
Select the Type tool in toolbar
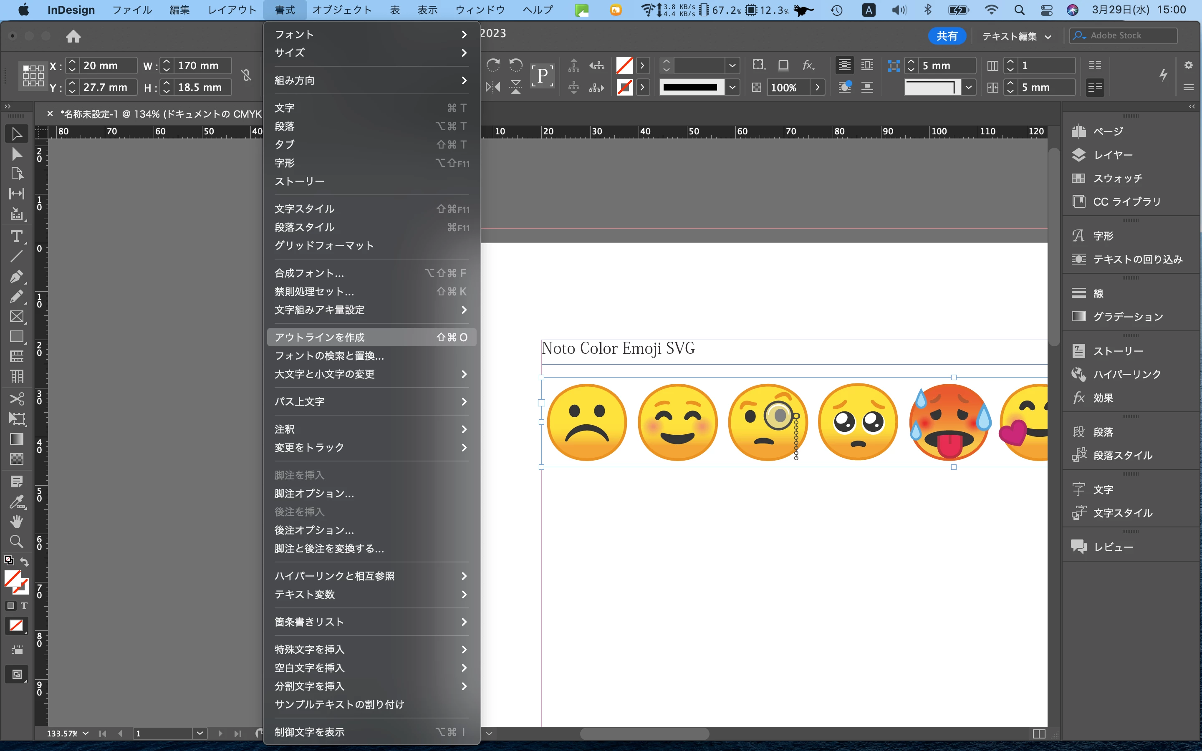tap(16, 237)
